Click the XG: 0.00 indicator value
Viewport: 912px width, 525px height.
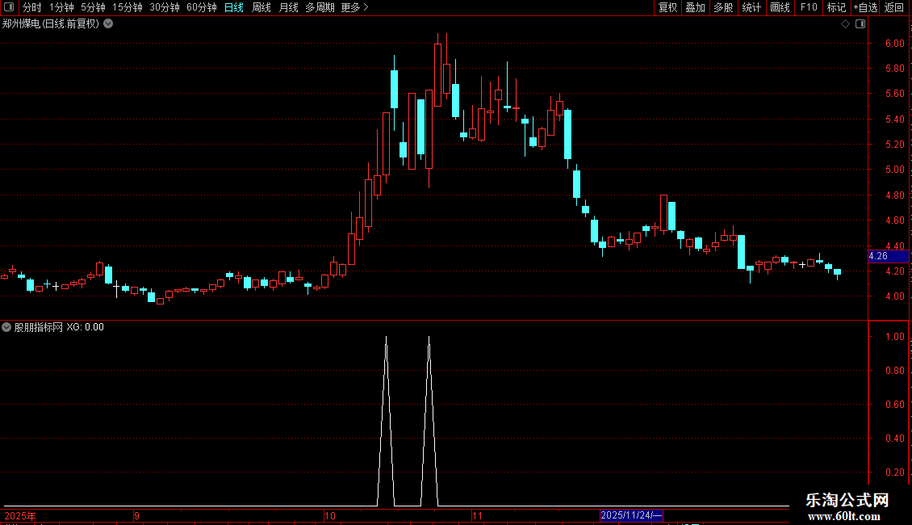coord(85,327)
